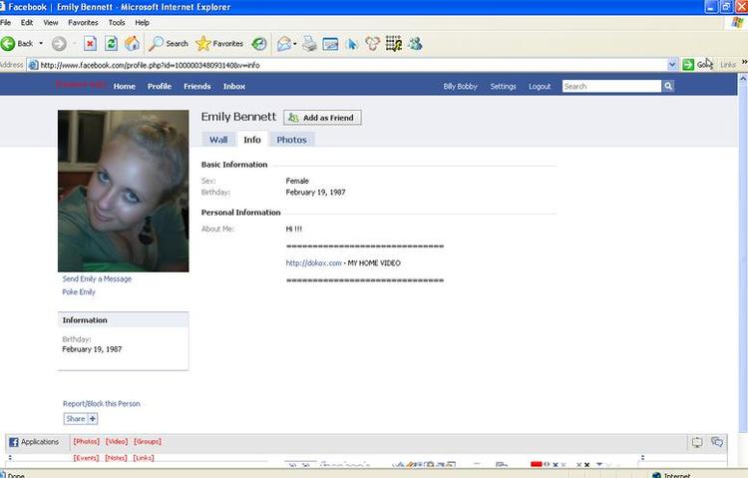
Task: Click Send Emily a Message
Action: coord(97,278)
